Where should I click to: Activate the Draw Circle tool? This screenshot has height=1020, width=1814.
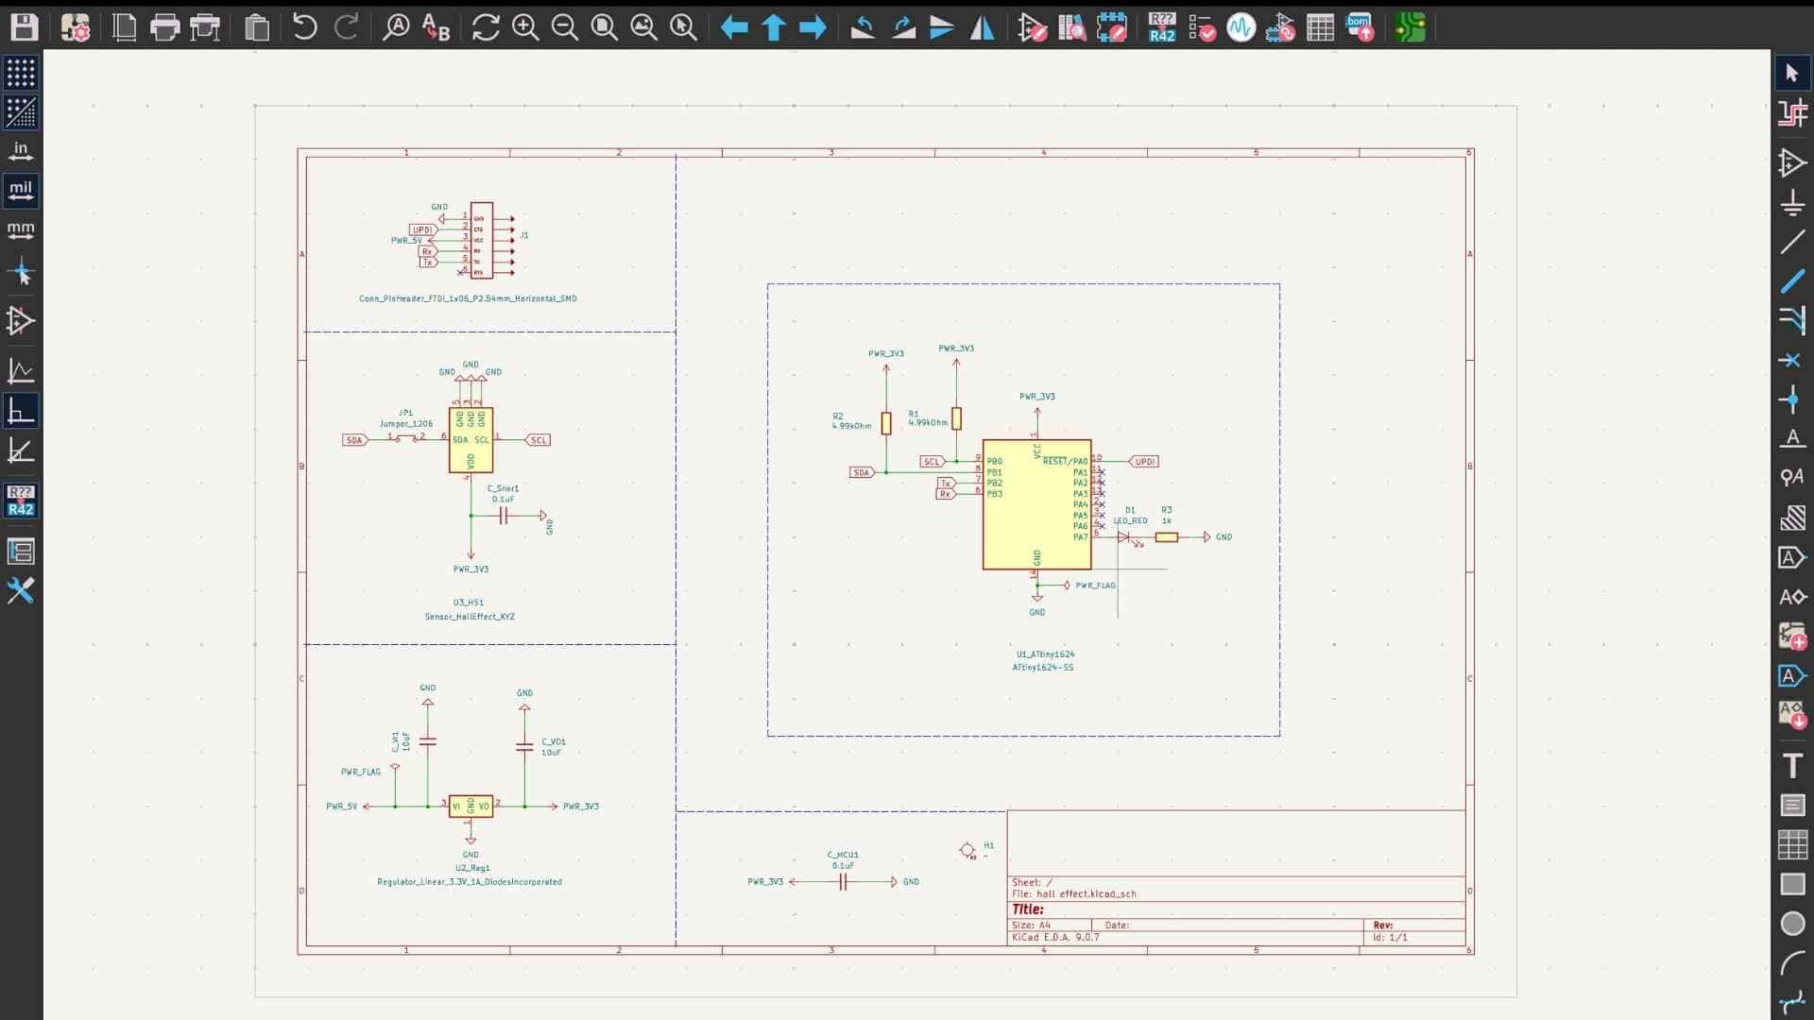click(1792, 924)
